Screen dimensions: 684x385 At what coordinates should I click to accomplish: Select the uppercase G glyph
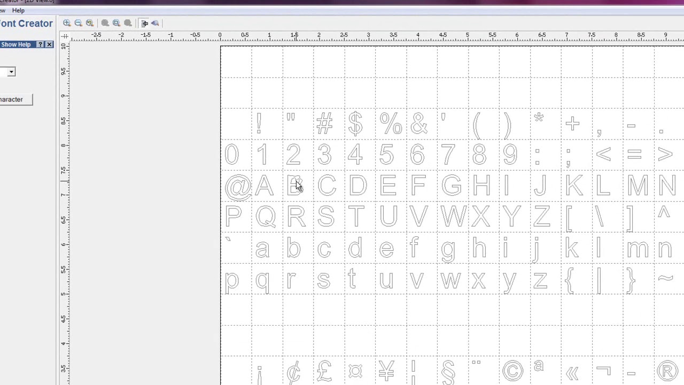tap(452, 186)
